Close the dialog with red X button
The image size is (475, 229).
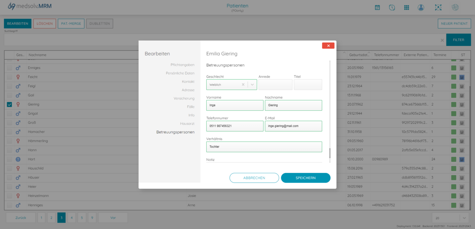(328, 45)
